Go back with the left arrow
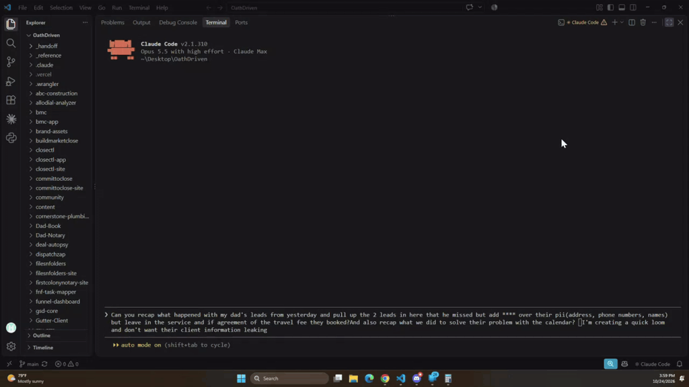 (x=209, y=7)
